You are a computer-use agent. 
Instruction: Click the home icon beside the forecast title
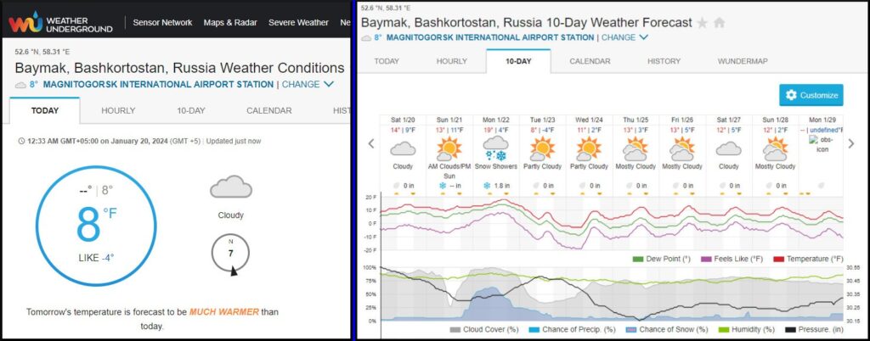(719, 23)
